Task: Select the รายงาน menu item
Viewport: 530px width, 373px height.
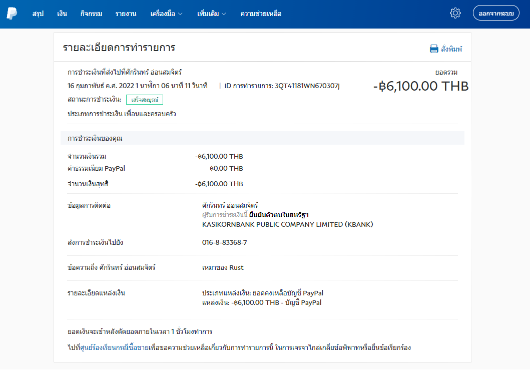Action: [x=126, y=14]
